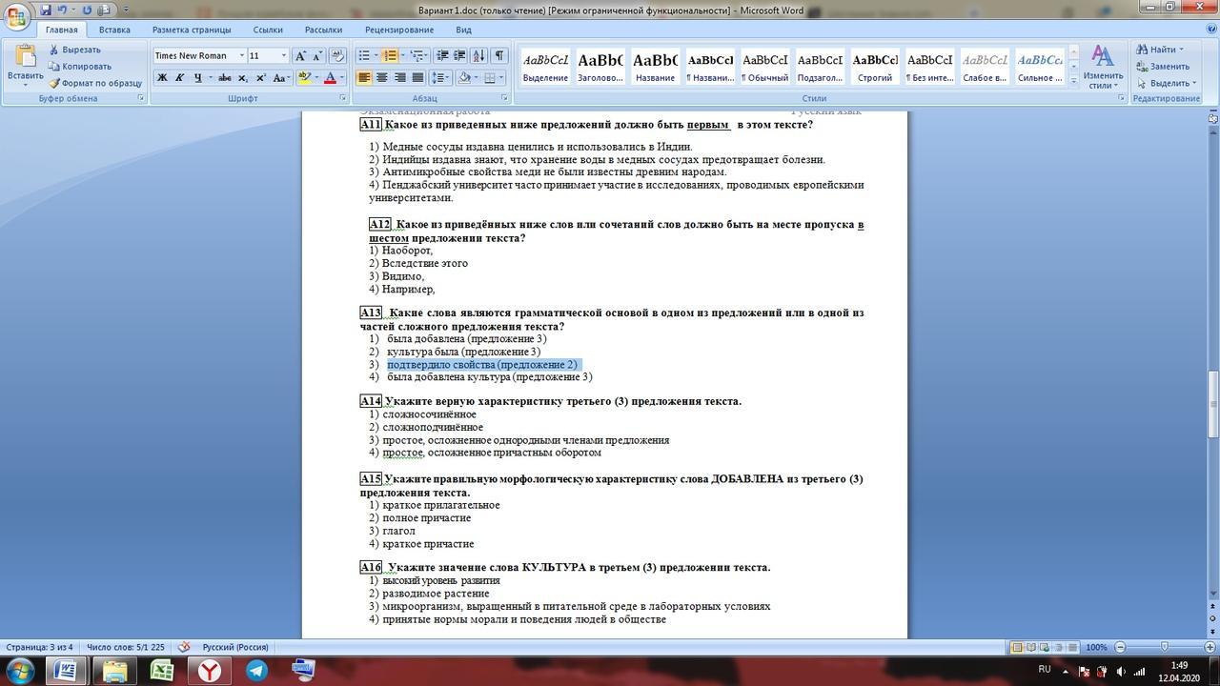The width and height of the screenshot is (1220, 686).
Task: Toggle bold formatting (Ж)
Action: click(162, 78)
